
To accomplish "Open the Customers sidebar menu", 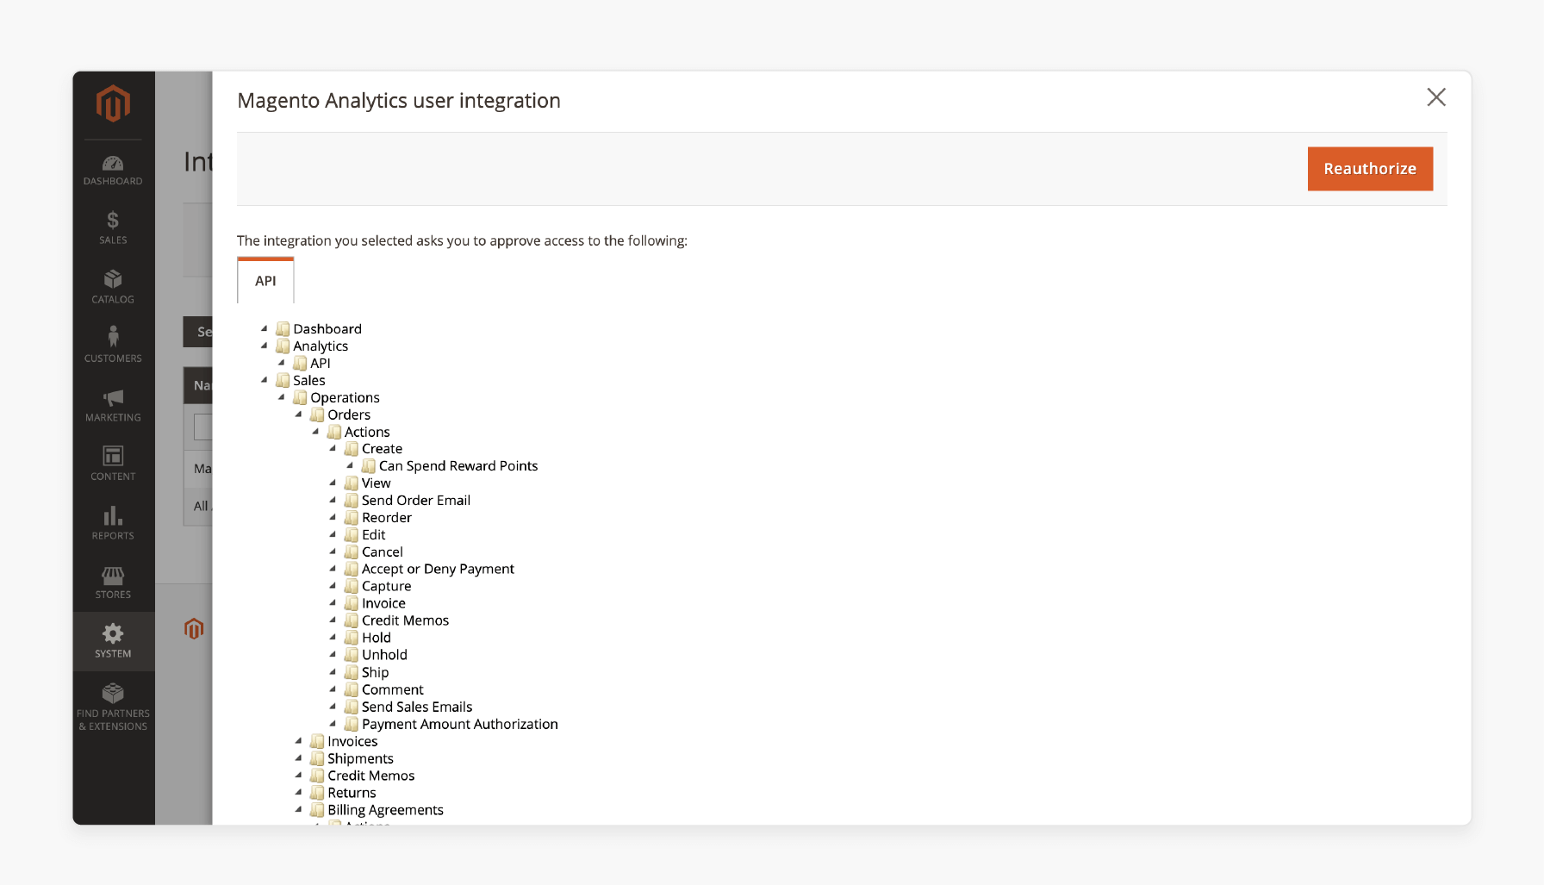I will coord(113,345).
